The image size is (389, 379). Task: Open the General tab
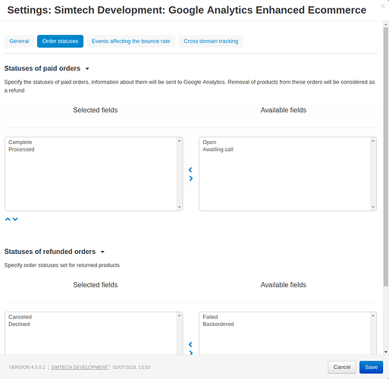pos(19,41)
